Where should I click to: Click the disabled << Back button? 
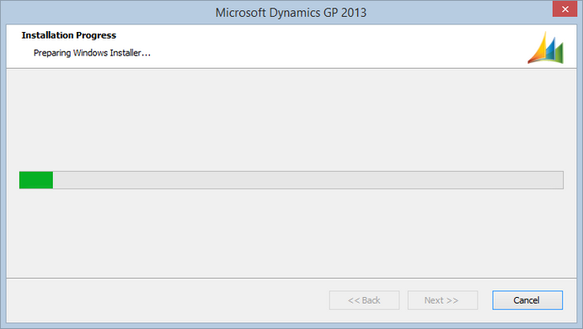tap(364, 300)
